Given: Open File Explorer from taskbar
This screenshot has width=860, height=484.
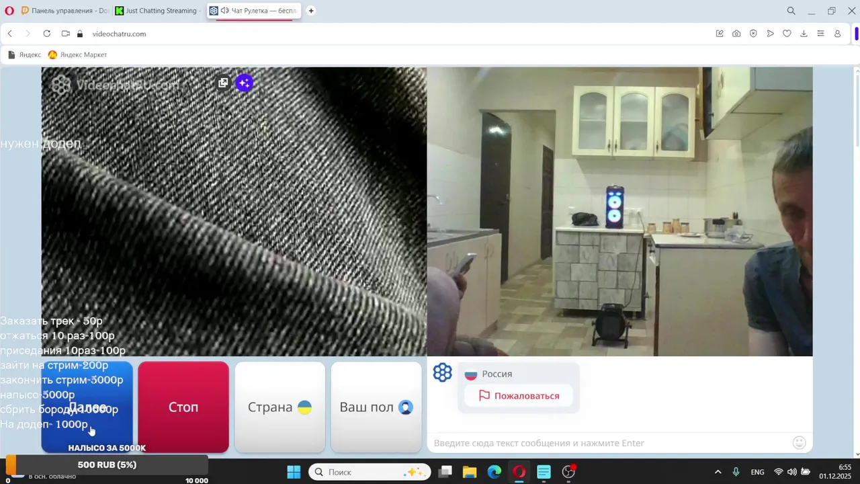Looking at the screenshot, I should (469, 472).
